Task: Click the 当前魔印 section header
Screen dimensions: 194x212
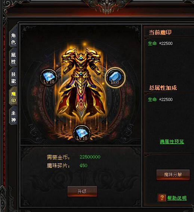Action: pyautogui.click(x=160, y=33)
